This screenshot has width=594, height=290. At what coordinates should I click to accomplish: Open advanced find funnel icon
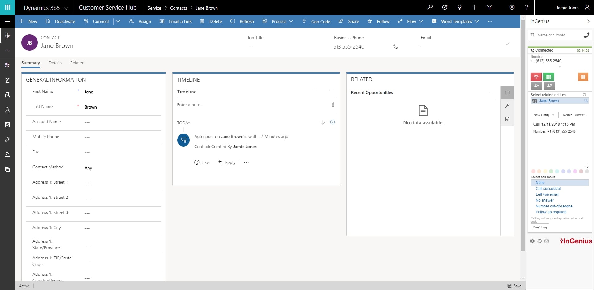click(x=489, y=7)
